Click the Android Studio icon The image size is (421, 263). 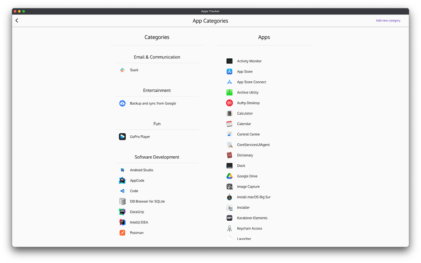click(122, 170)
